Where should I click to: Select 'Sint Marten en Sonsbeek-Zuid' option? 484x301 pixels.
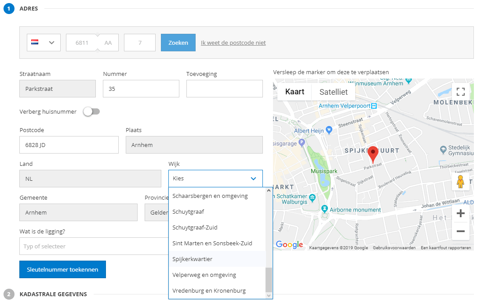click(217, 244)
